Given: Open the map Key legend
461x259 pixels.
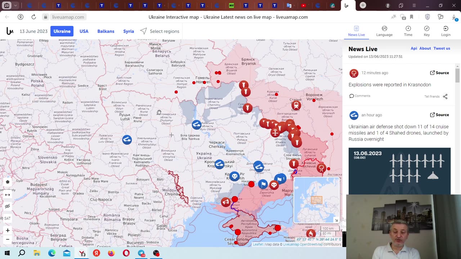Looking at the screenshot, I should [x=427, y=31].
